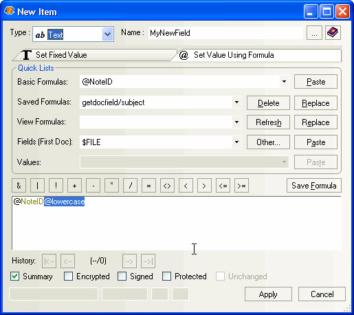Insert the not-equal <> operator
This screenshot has height=315, width=354.
pyautogui.click(x=167, y=186)
